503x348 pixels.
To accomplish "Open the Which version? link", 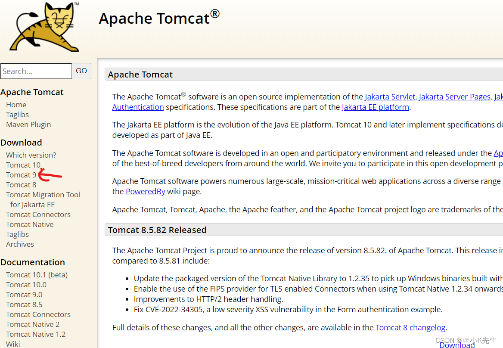I will (31, 155).
